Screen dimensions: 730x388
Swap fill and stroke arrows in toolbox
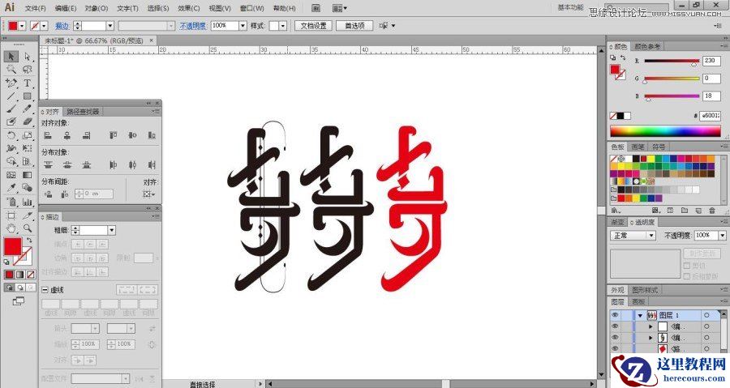point(29,240)
